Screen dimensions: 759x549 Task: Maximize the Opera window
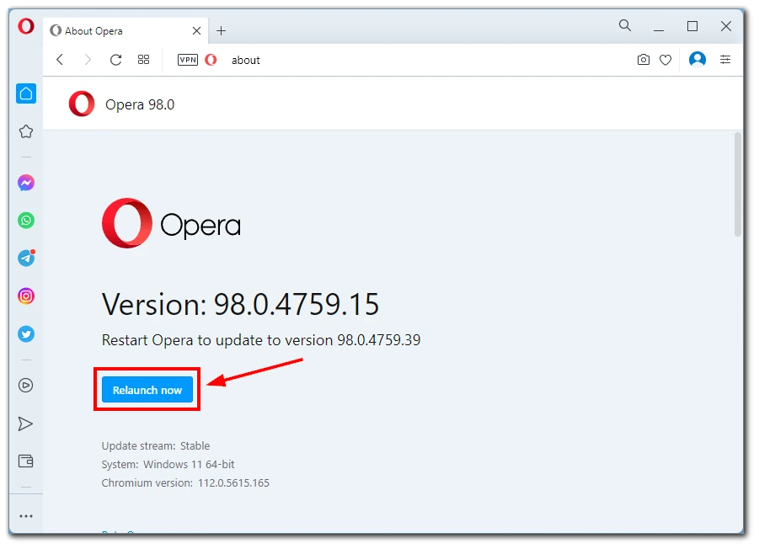coord(692,26)
